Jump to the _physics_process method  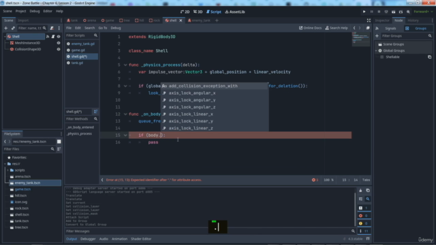click(x=79, y=133)
